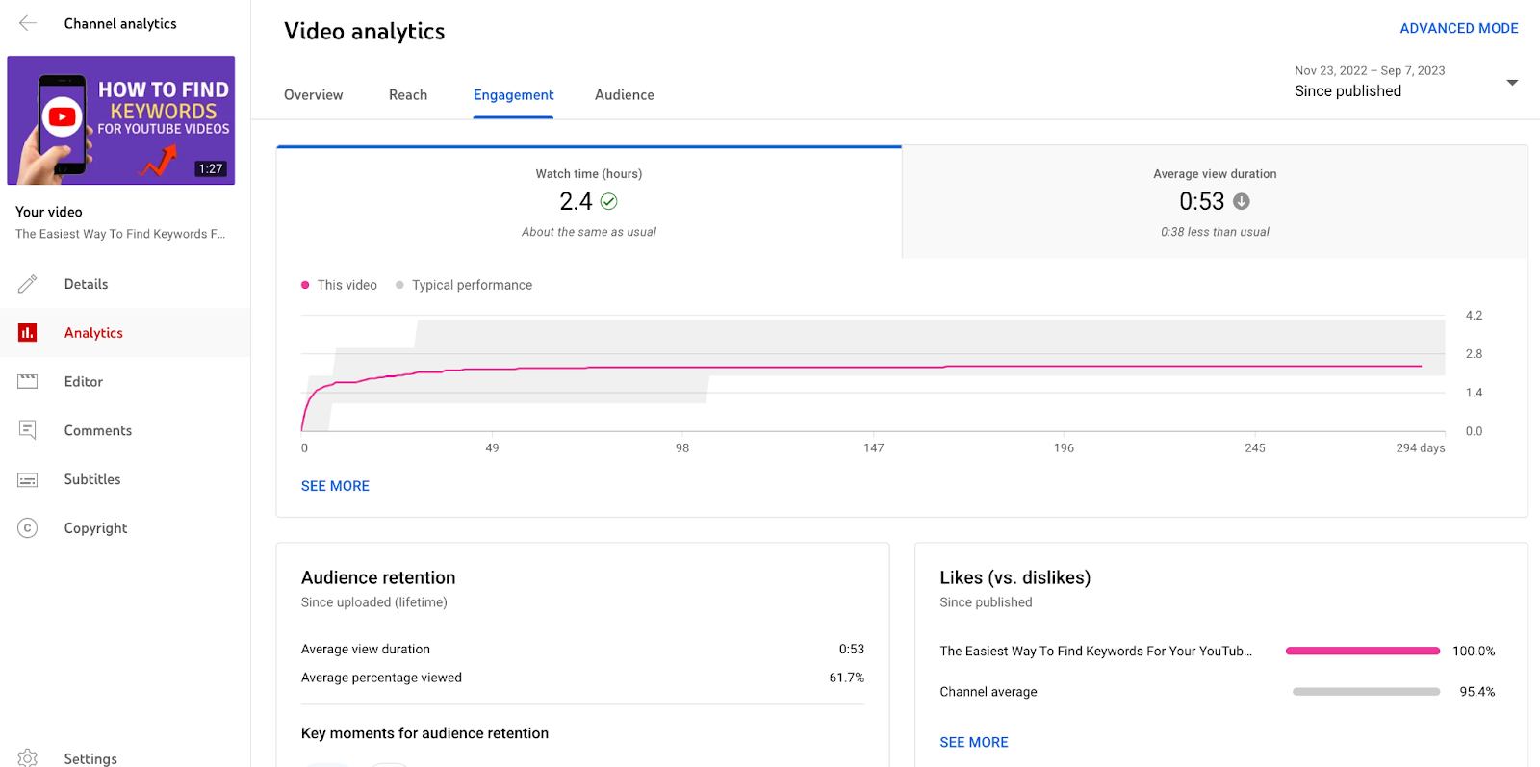
Task: Click the pink 100.0% likes bar
Action: point(1363,652)
